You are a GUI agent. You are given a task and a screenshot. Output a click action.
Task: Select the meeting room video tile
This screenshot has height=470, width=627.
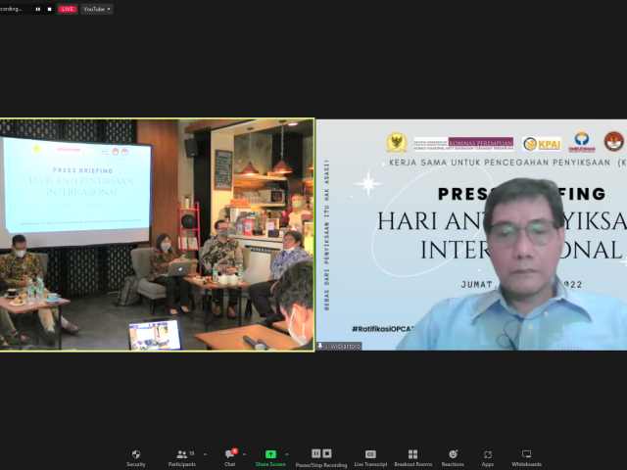[x=157, y=235]
